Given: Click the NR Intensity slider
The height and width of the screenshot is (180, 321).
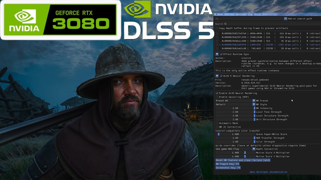Looking at the screenshot, I should pos(235,108).
